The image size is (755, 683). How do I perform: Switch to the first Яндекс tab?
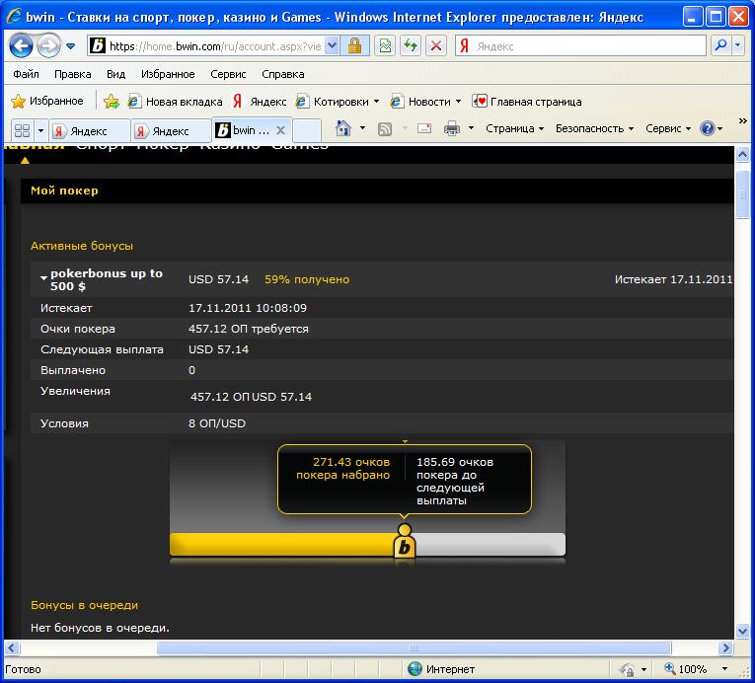click(90, 131)
